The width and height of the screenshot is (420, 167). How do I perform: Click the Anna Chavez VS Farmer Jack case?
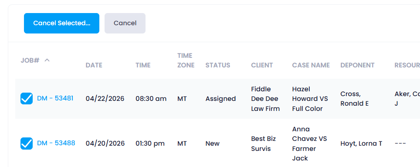pyautogui.click(x=310, y=144)
